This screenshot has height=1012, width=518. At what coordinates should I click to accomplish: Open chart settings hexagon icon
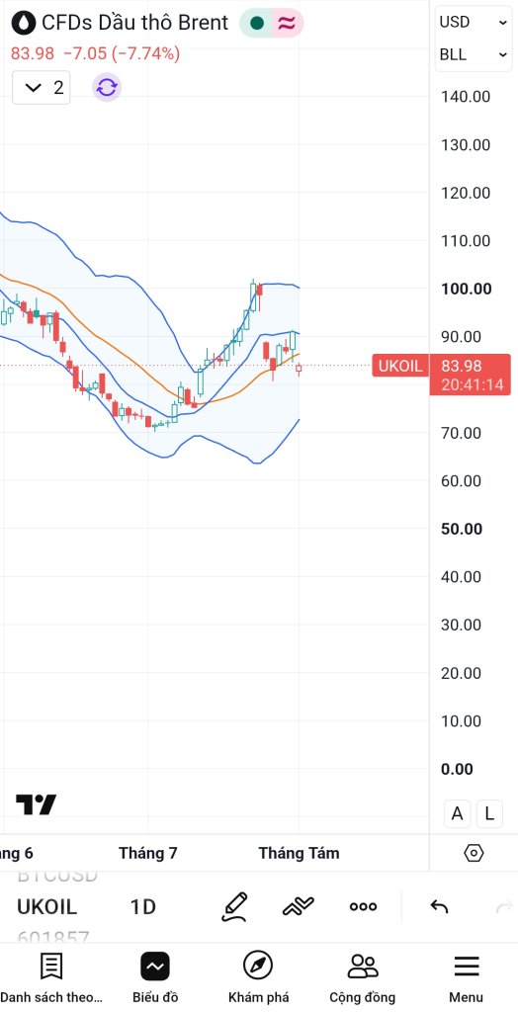(474, 853)
